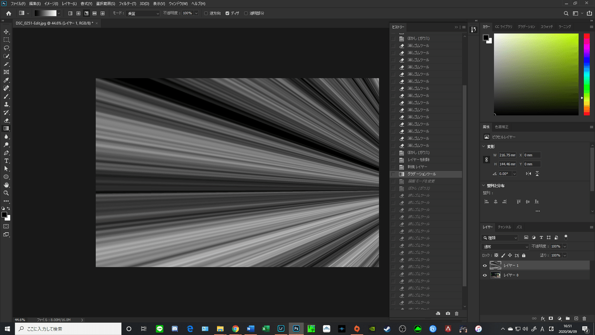Image resolution: width=595 pixels, height=335 pixels.
Task: Open the 選択範囲(S) menu
Action: [106, 3]
